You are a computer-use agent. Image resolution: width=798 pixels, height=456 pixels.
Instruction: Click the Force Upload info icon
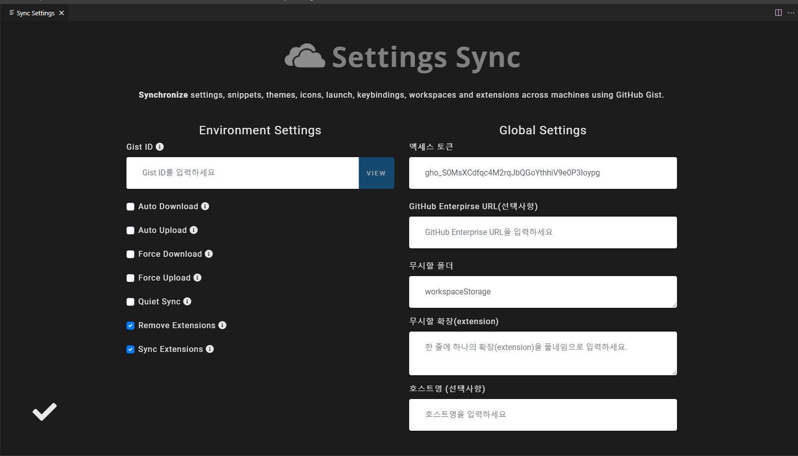click(197, 278)
